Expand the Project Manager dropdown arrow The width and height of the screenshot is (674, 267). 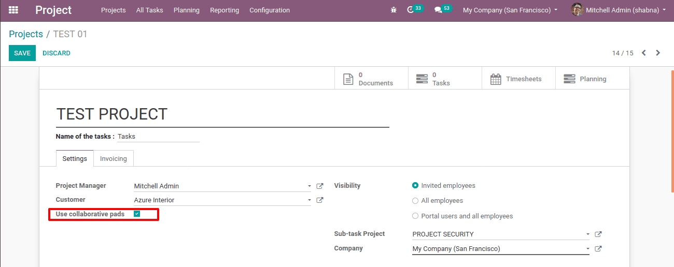309,186
